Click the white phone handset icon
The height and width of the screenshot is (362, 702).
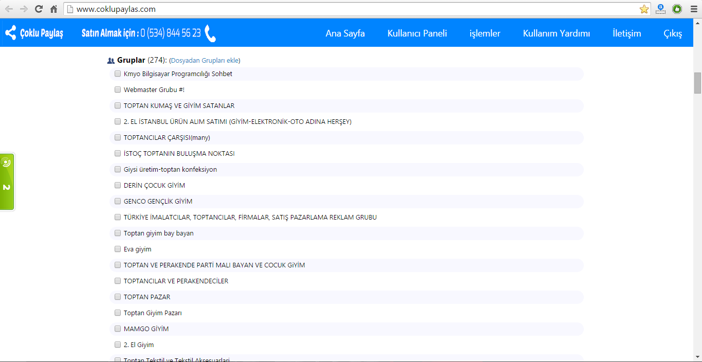pos(210,33)
